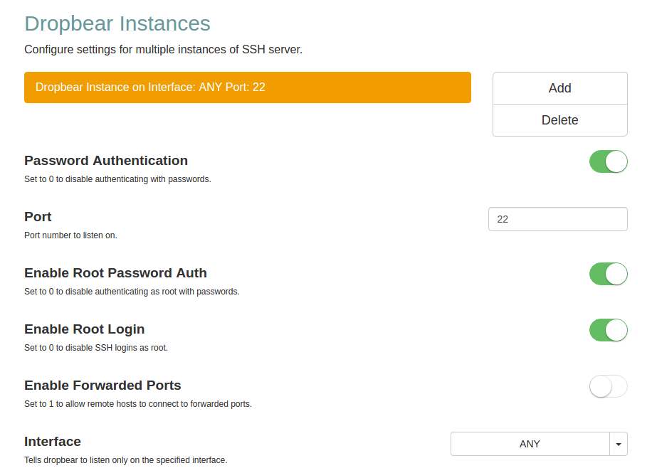Click the Interface dropdown caret arrow
The image size is (652, 473).
[618, 444]
